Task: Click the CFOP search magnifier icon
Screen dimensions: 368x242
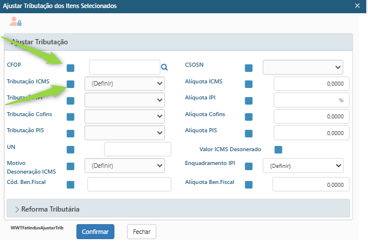Action: pyautogui.click(x=164, y=67)
